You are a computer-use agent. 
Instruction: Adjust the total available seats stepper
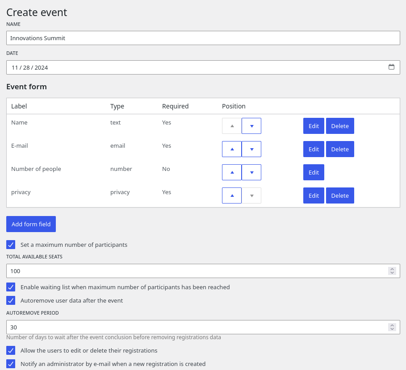pos(392,271)
